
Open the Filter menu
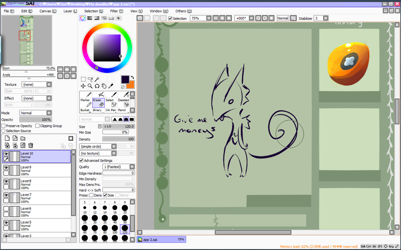pos(117,11)
